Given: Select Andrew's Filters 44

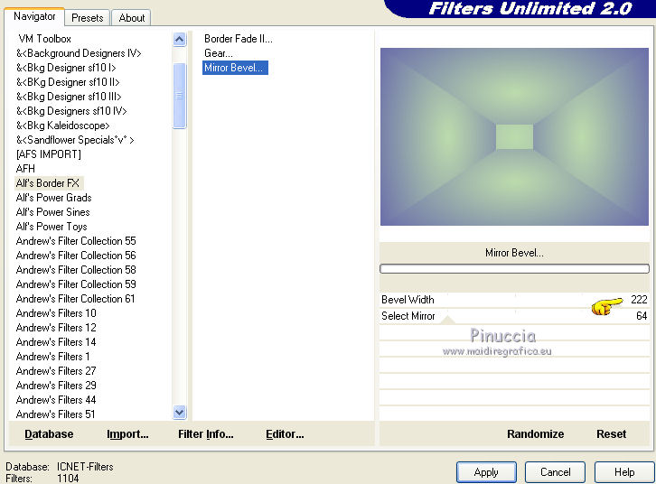Looking at the screenshot, I should click(56, 400).
